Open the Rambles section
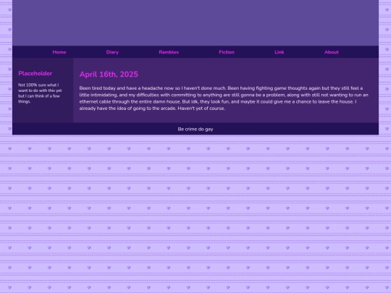The width and height of the screenshot is (391, 293). pos(169,52)
